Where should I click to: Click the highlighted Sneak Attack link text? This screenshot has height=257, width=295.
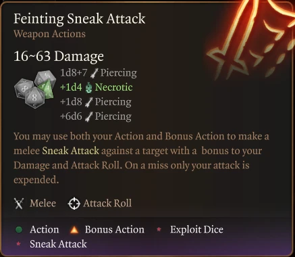pos(71,151)
